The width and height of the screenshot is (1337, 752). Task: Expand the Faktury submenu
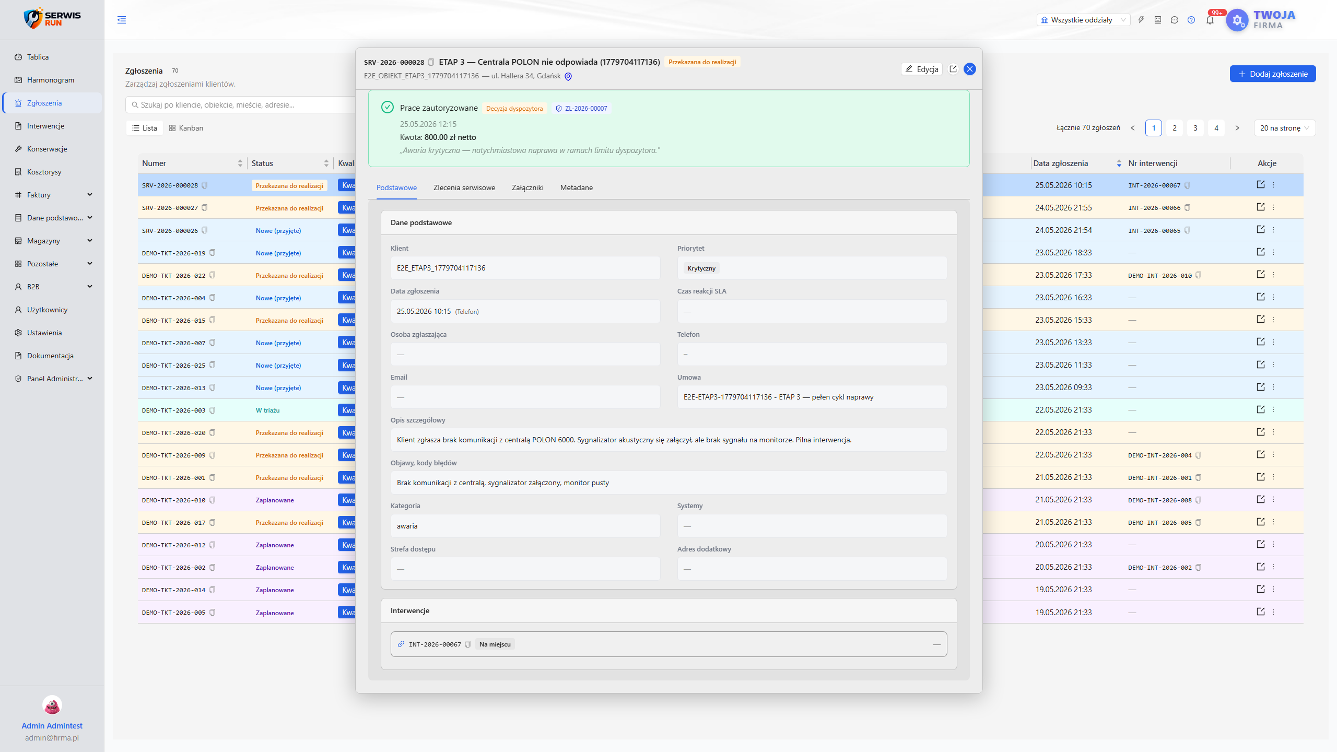[52, 195]
